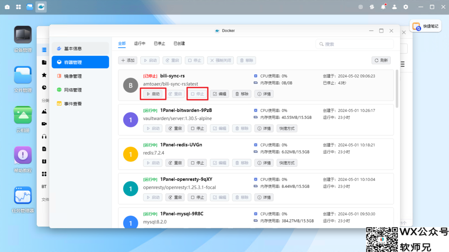Click the pie chart icon in file manager sidebar

click(44, 87)
